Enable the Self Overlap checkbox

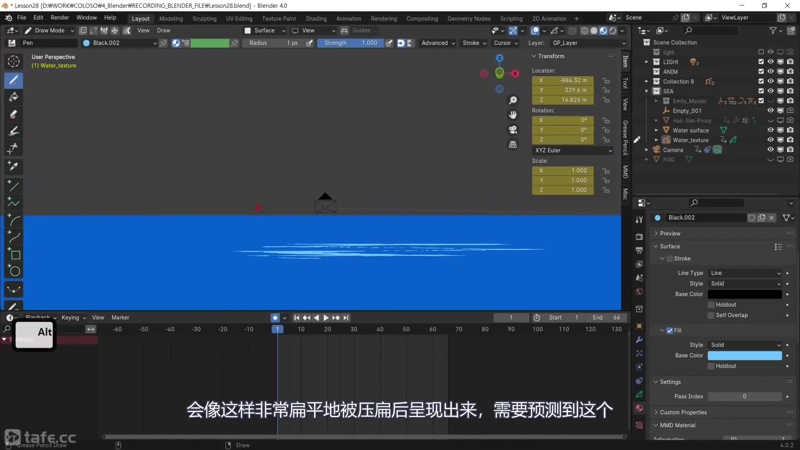tap(711, 315)
